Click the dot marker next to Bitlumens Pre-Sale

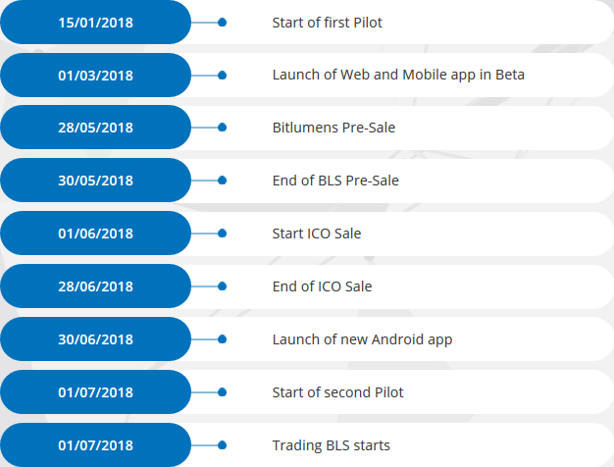[222, 128]
